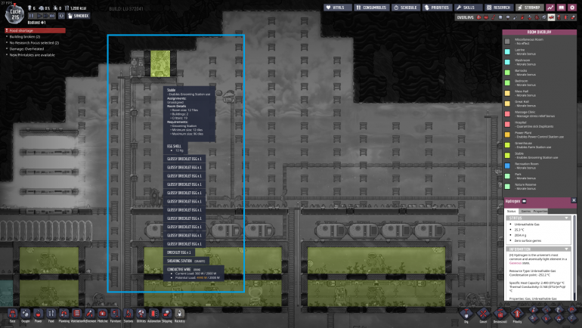Screen dimensions: 582x328
Task: Follow the Gaseous link
Action: [515, 263]
